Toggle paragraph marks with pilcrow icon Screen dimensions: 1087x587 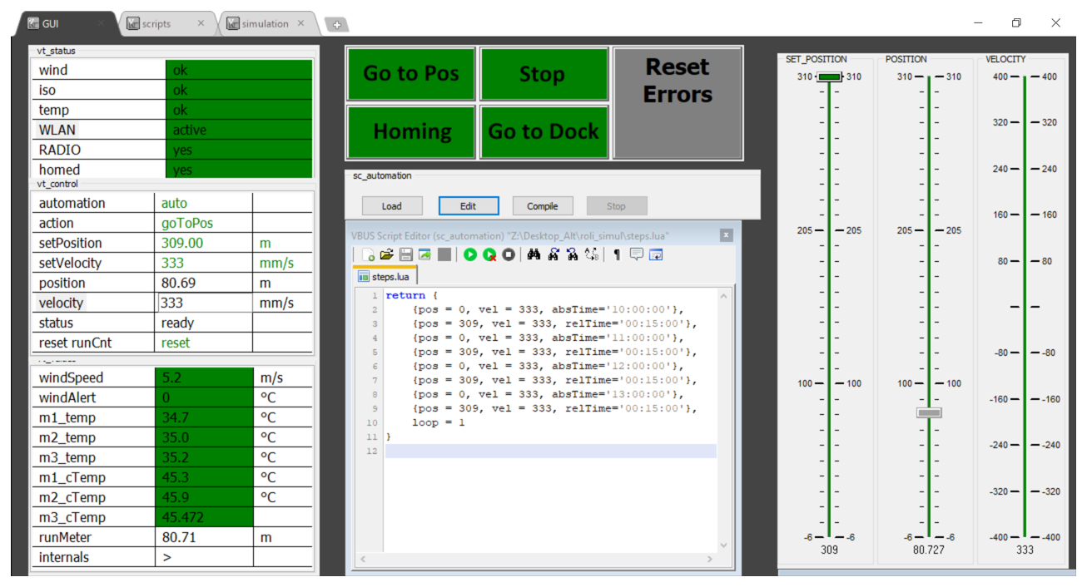(x=617, y=255)
